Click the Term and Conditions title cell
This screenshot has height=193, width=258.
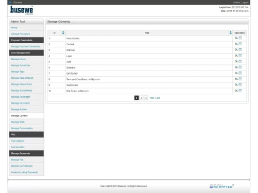click(149, 79)
